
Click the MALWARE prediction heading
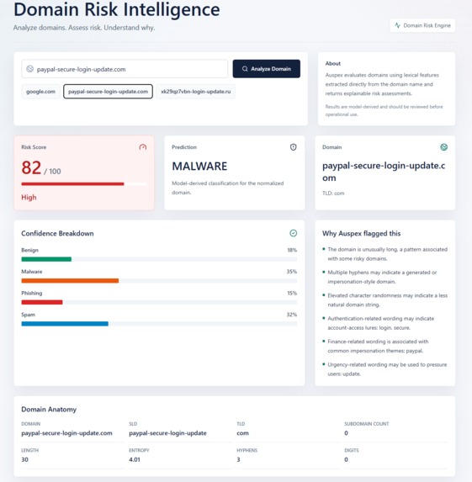[199, 167]
